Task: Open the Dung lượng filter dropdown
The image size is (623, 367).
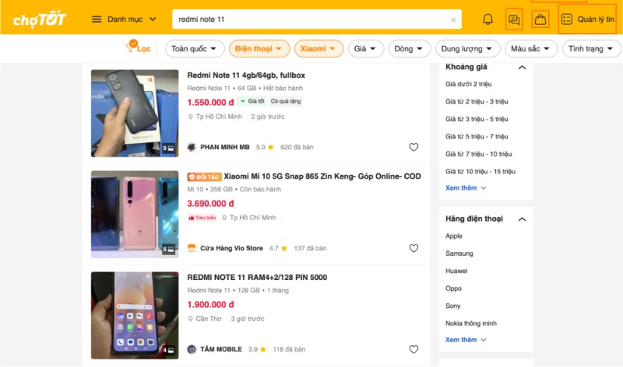Action: pyautogui.click(x=468, y=49)
